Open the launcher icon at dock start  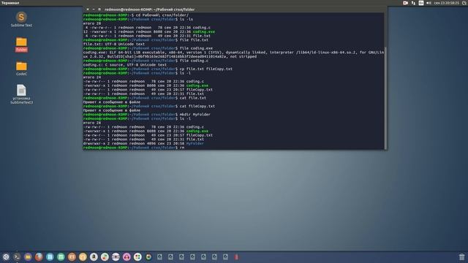coord(6,256)
